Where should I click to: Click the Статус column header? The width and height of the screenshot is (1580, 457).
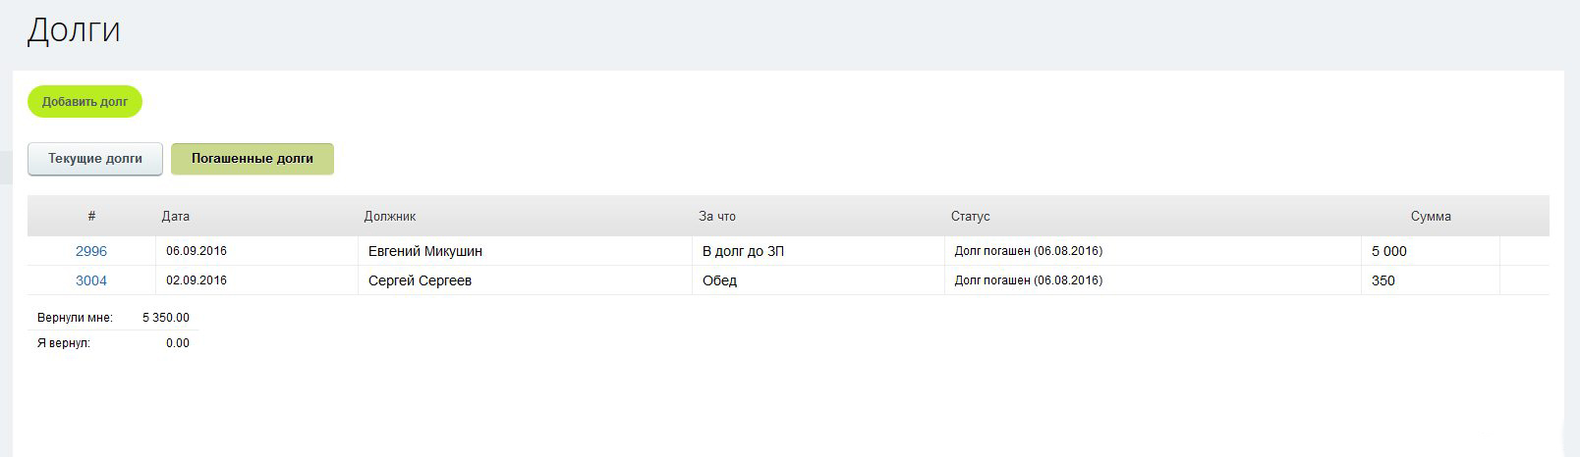[971, 216]
